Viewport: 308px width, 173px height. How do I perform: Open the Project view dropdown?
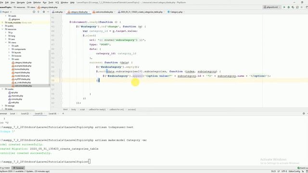pos(7,12)
